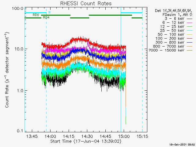
Task: Click black line swatch for 3 - 6 keV
Action: [190, 19]
